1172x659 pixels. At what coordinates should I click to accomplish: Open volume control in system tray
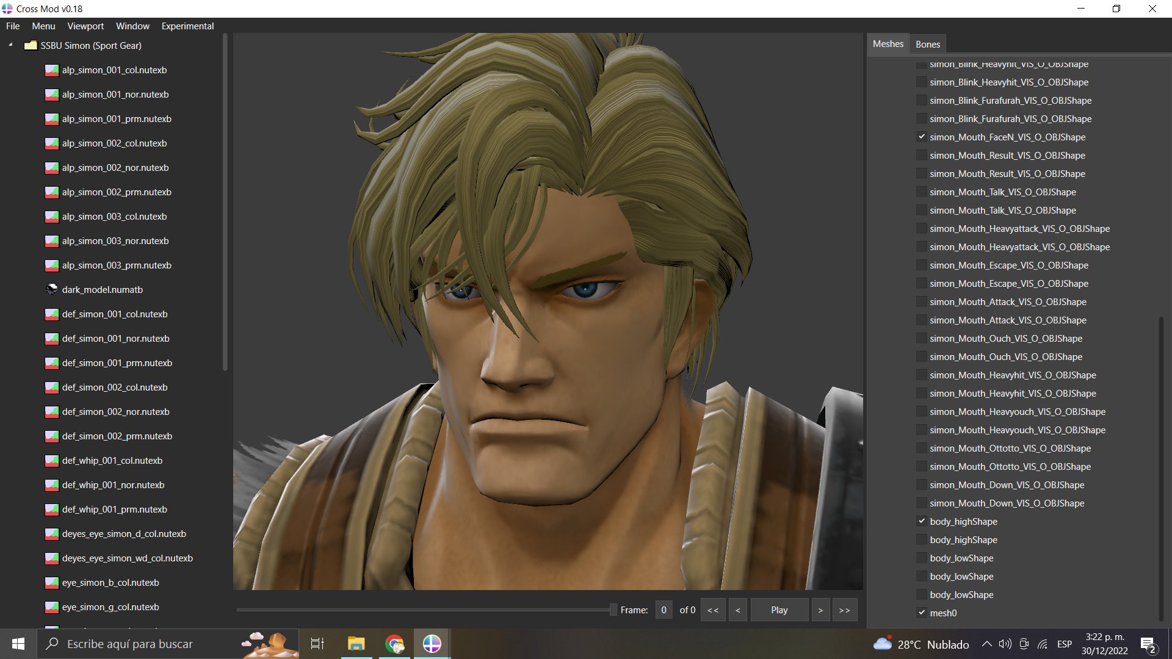(1005, 644)
